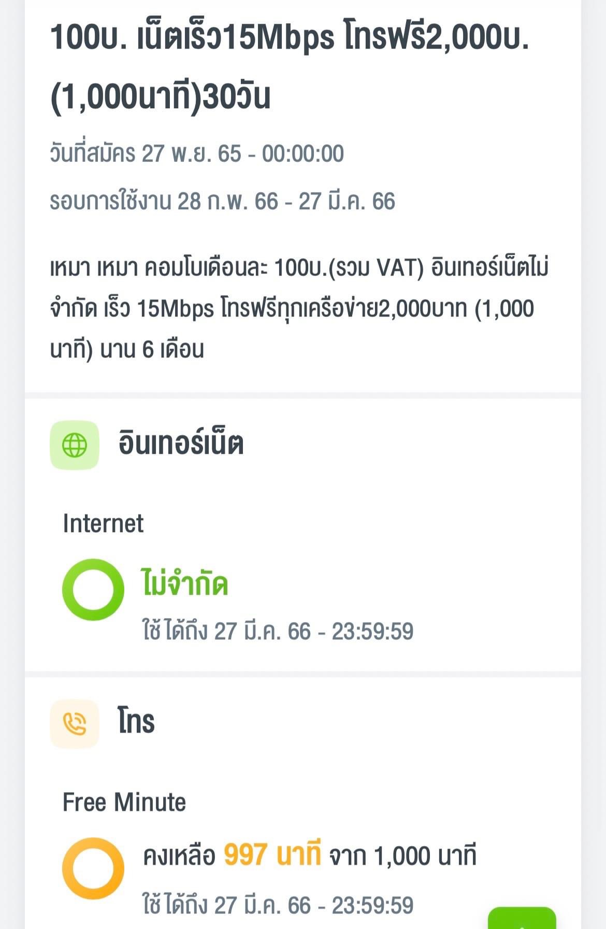Click the Free Minute label
The image size is (606, 929).
[124, 802]
